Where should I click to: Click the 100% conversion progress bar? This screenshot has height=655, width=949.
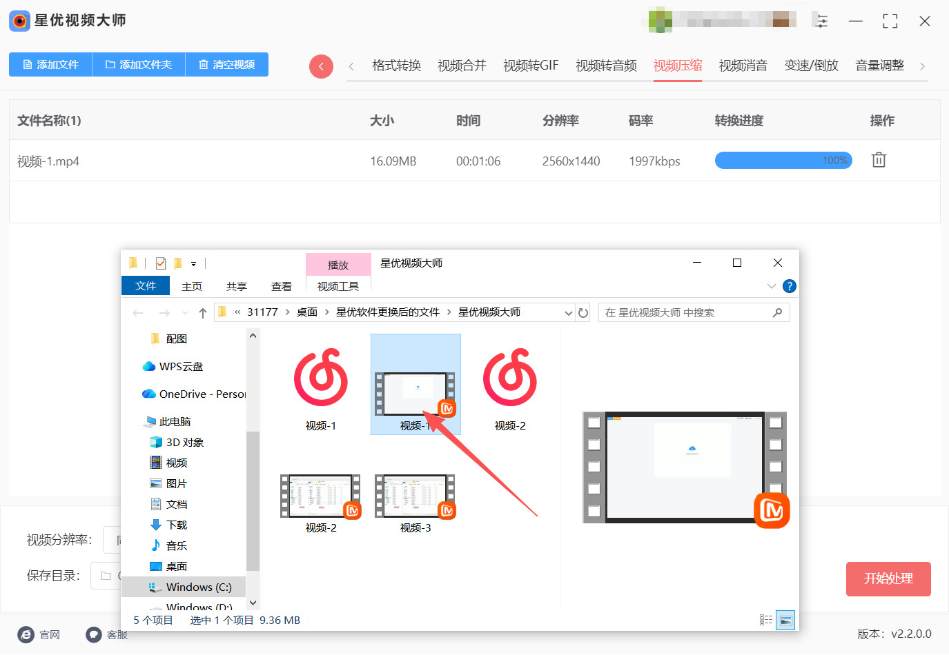(783, 161)
